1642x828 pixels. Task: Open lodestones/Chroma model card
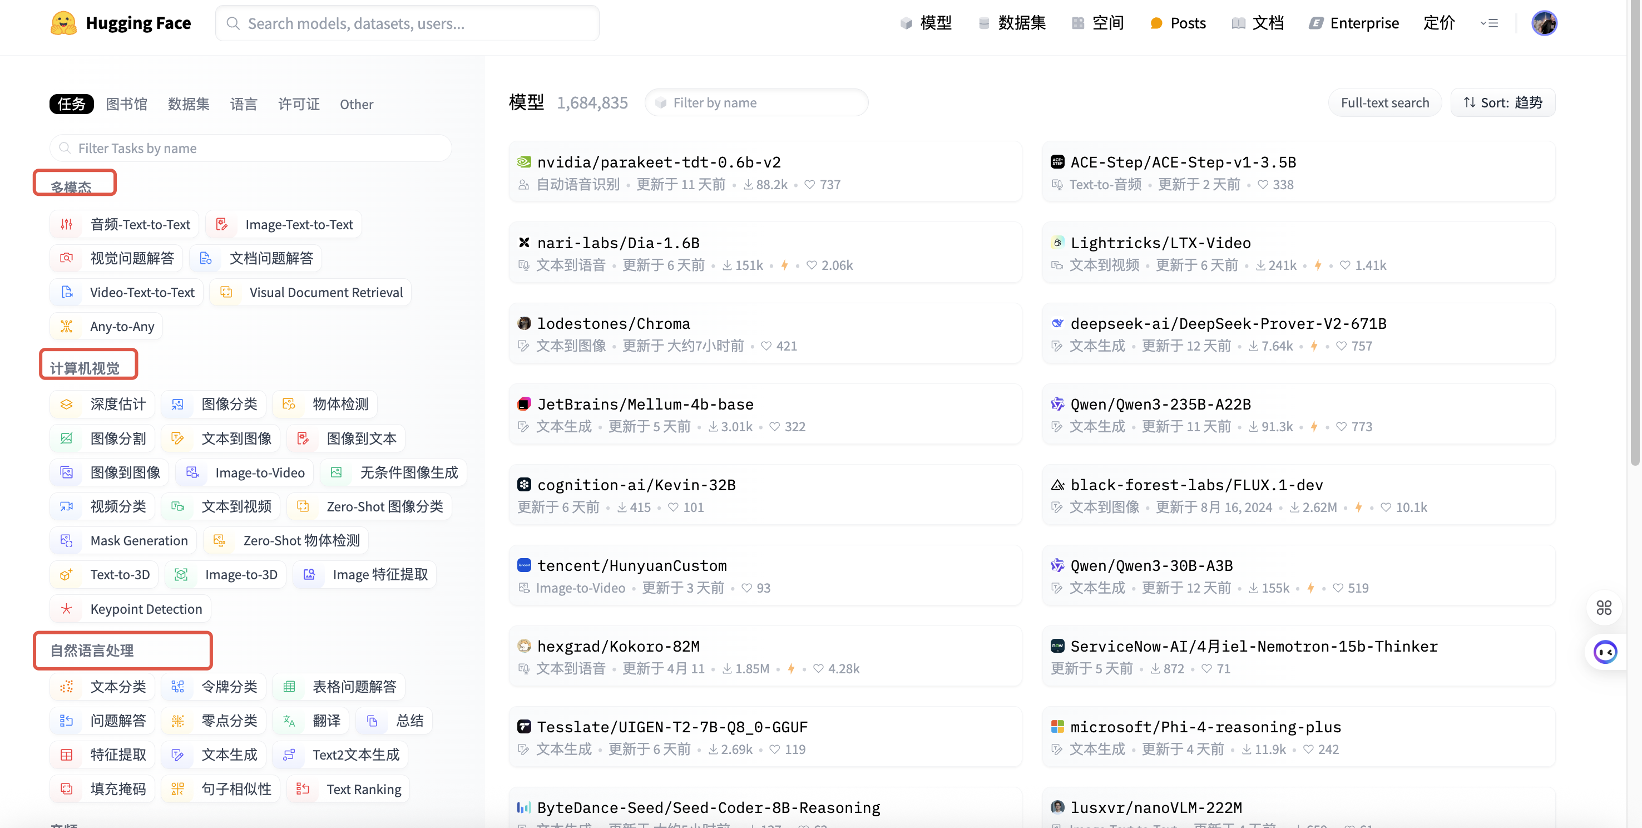(x=765, y=333)
